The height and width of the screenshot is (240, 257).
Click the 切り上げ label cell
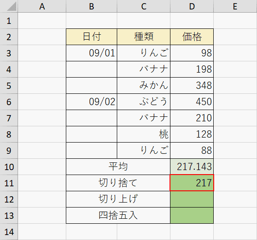[x=118, y=199]
